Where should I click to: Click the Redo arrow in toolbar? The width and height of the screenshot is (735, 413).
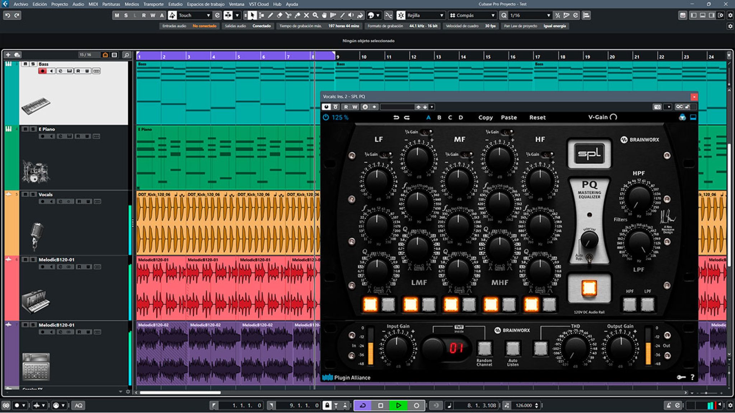(x=17, y=15)
